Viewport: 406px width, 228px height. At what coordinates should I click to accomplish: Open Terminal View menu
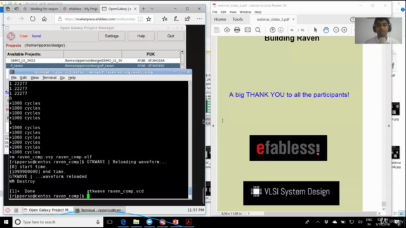34,77
